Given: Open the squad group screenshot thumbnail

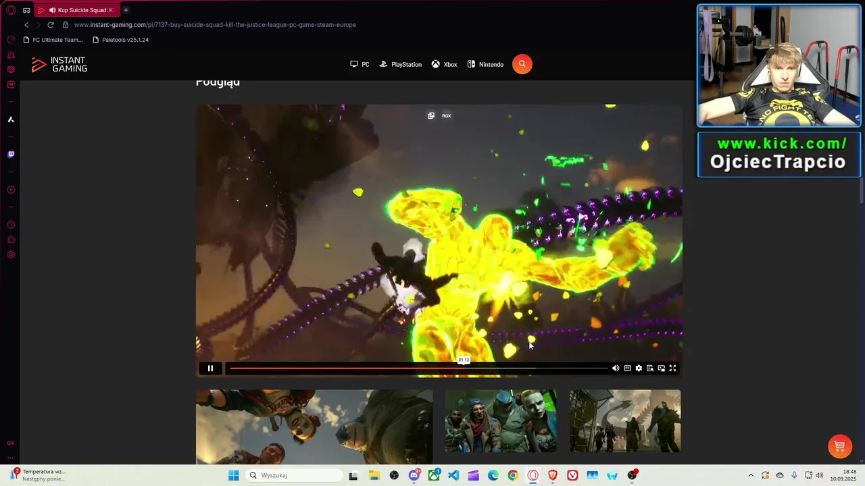Looking at the screenshot, I should [x=501, y=421].
